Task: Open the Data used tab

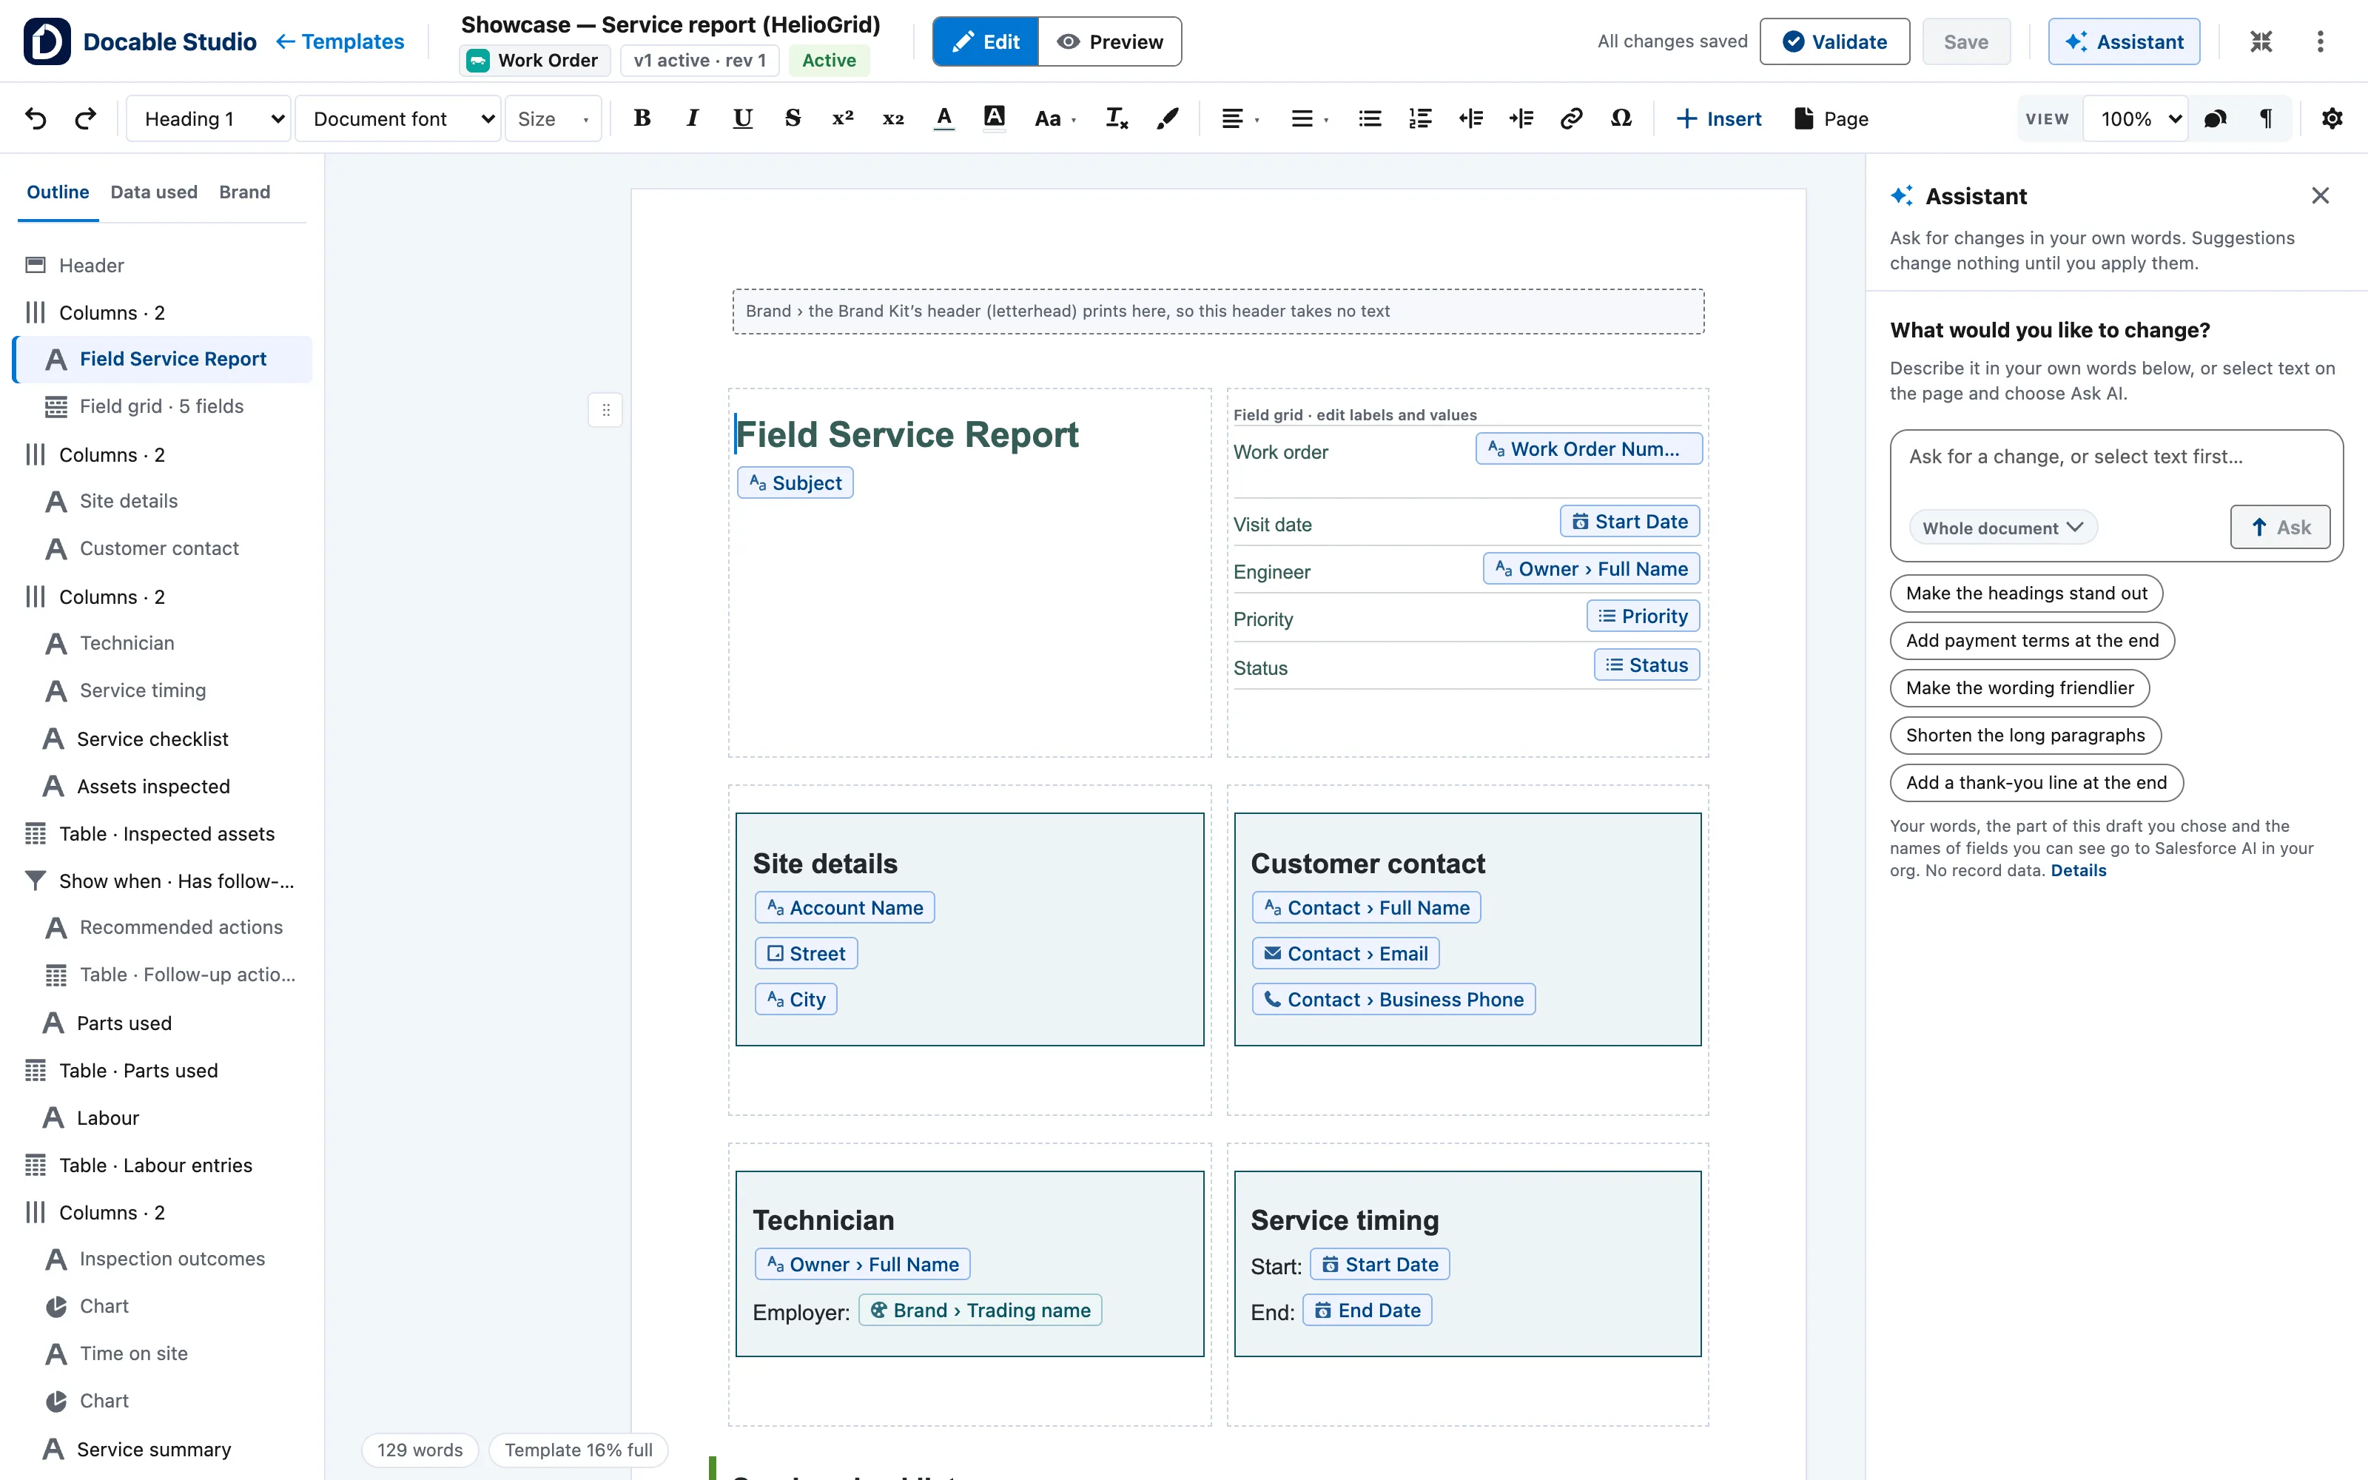Action: pos(154,192)
